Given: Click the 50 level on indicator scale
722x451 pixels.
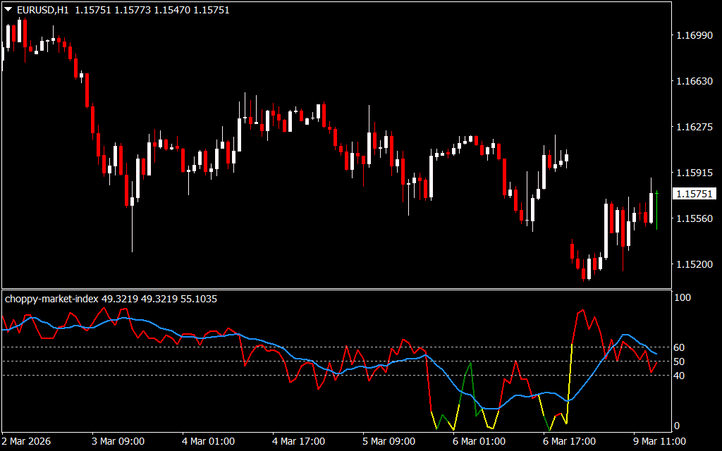Looking at the screenshot, I should [680, 362].
